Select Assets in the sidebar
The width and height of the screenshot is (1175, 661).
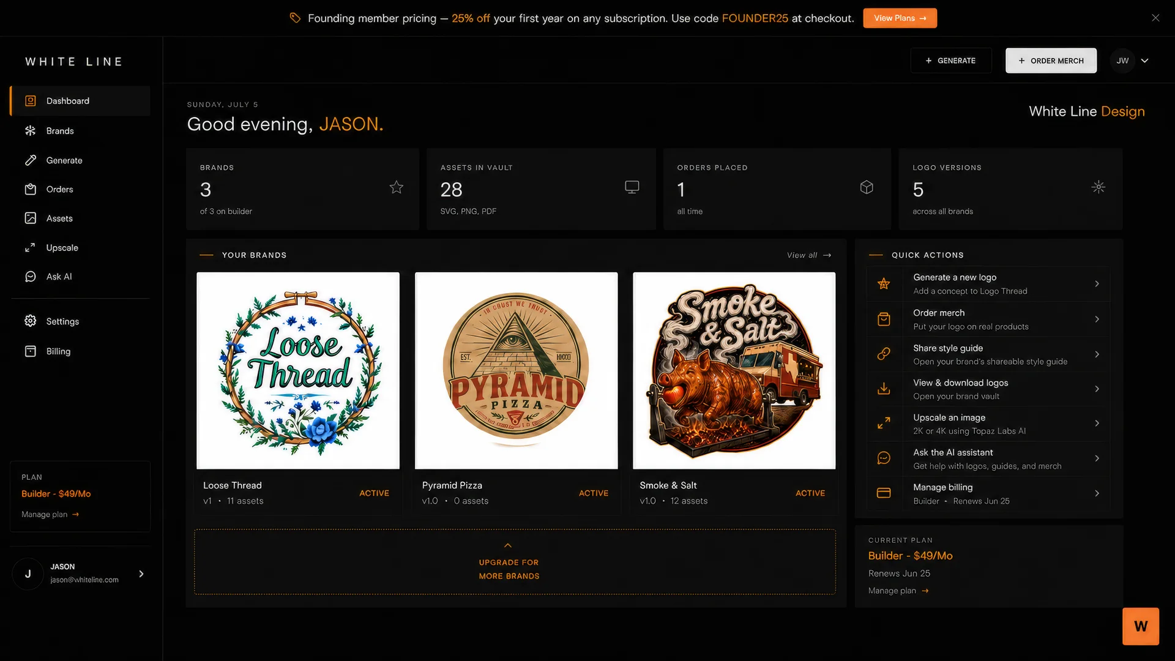pyautogui.click(x=80, y=218)
